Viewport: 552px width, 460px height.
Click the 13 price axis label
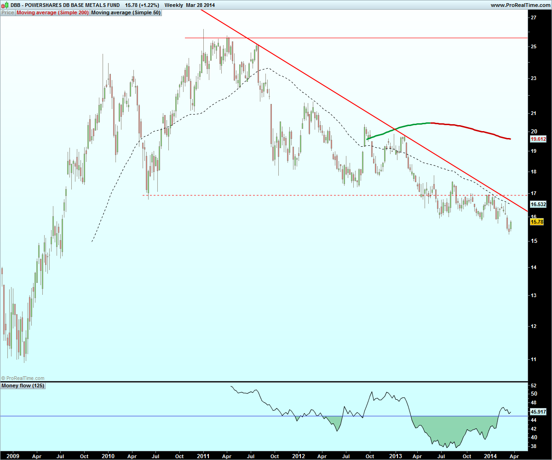(534, 295)
